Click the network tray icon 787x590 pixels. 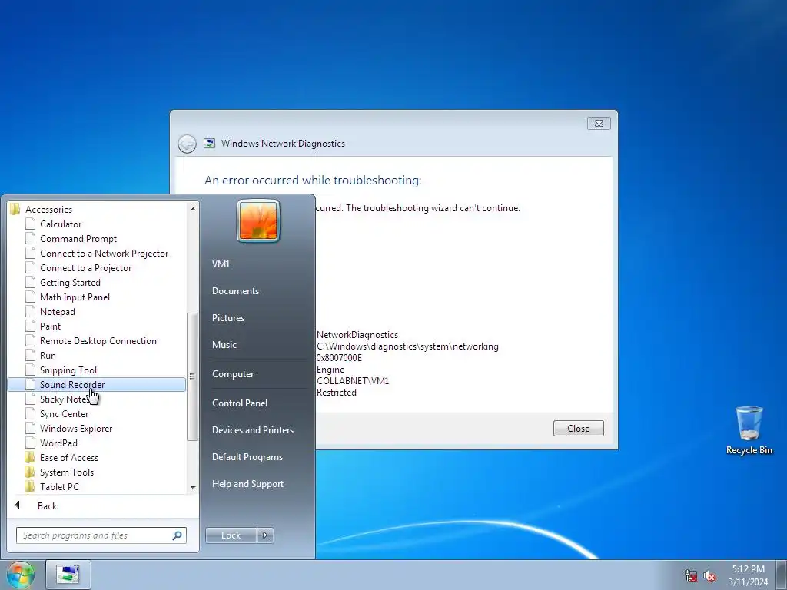pyautogui.click(x=691, y=575)
